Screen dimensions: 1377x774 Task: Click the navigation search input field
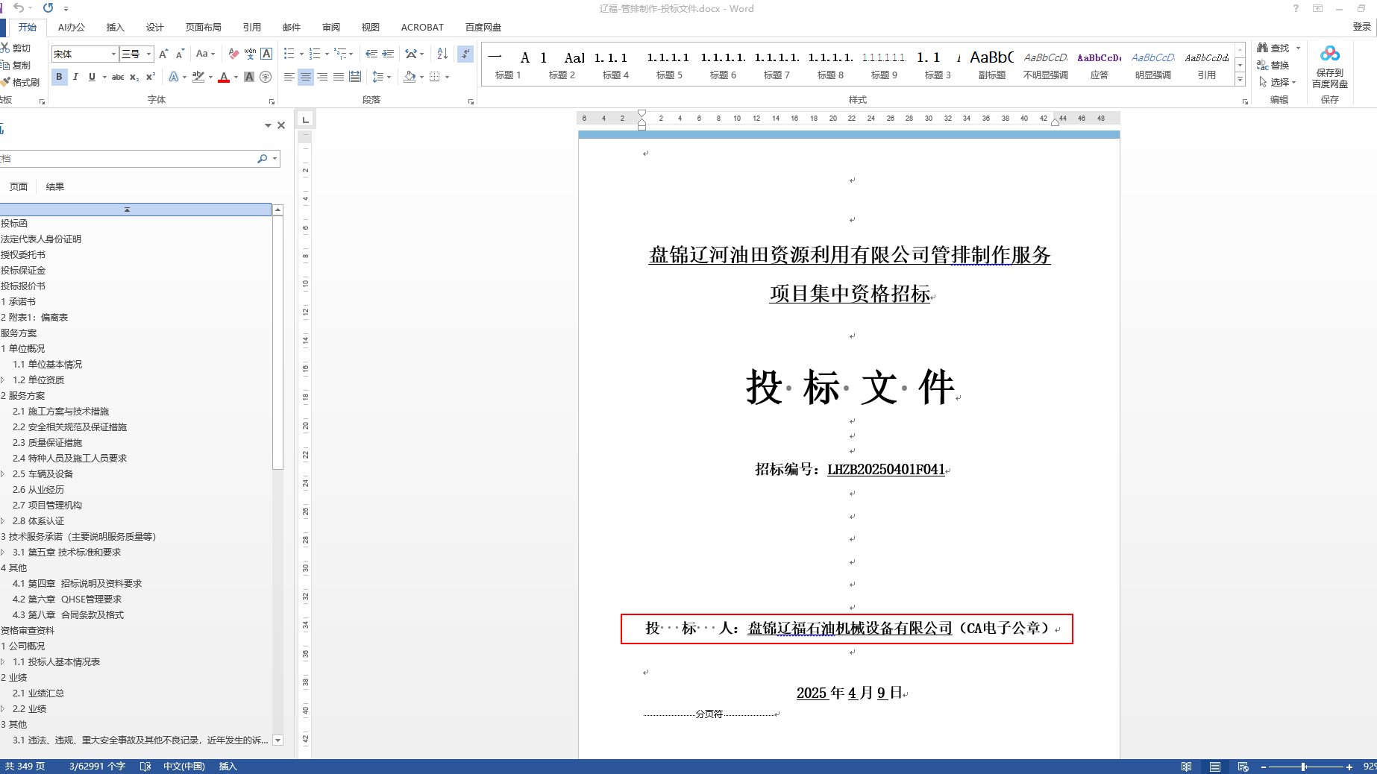128,159
